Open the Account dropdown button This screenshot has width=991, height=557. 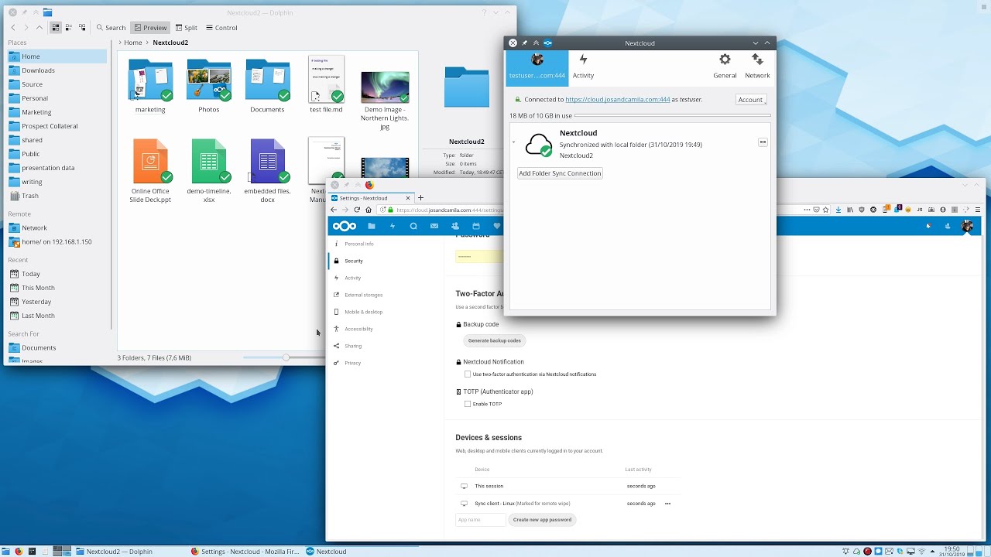(751, 100)
